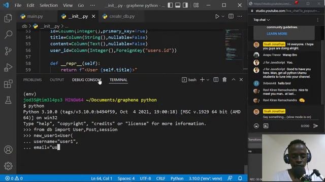Change encoding via UTF-8

tap(145, 178)
